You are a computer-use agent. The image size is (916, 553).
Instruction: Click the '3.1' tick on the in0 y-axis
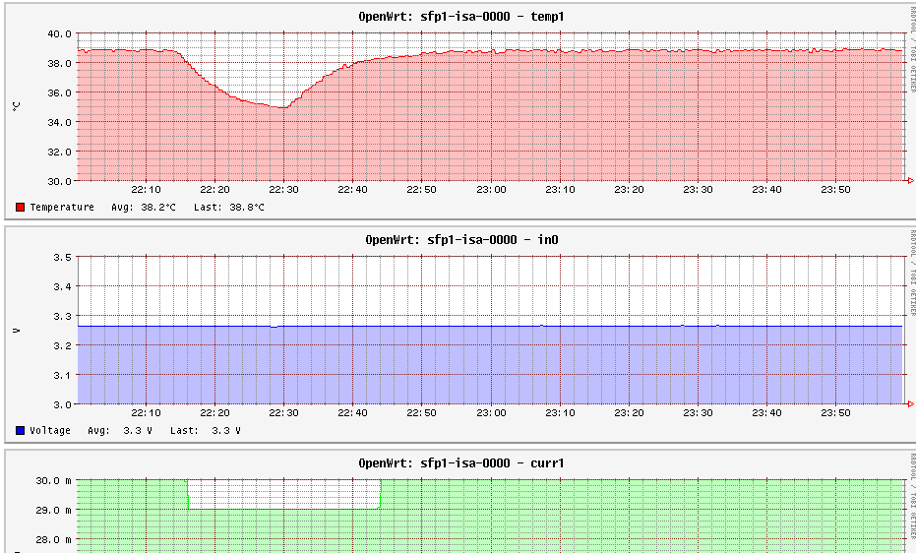click(x=63, y=375)
